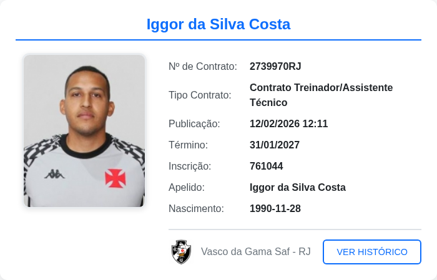The width and height of the screenshot is (437, 280).
Task: Click the player photo thumbnail
Action: (84, 130)
